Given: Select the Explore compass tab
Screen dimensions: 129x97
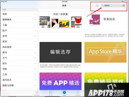Looking at the screenshot, I should click(x=64, y=93).
